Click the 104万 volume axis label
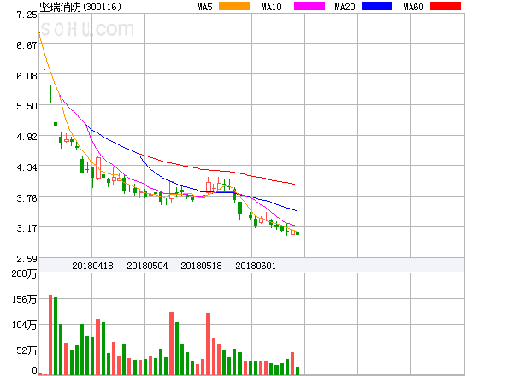Screen dimensions: 513x376 (24, 325)
